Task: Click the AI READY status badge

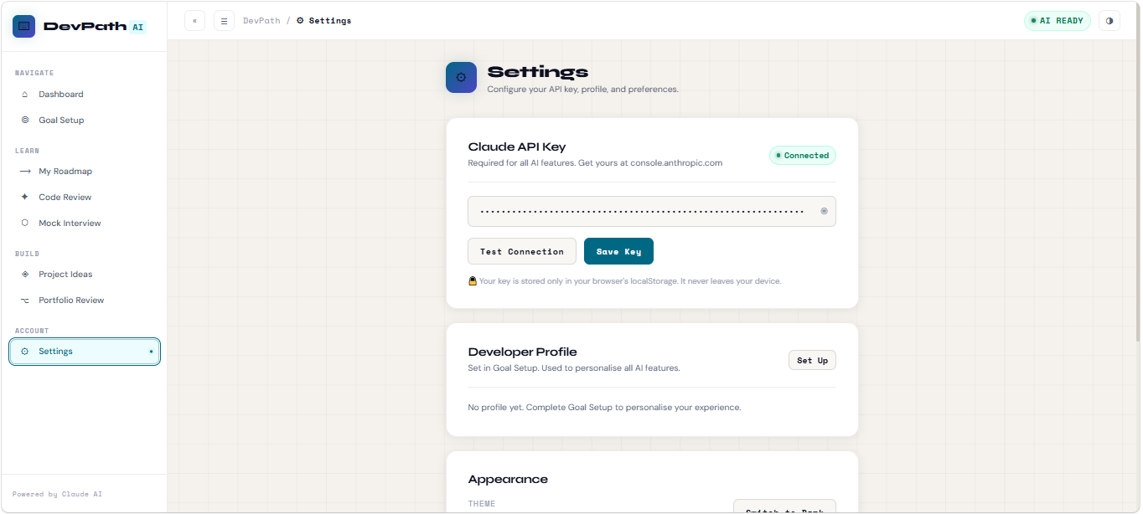Action: coord(1057,20)
